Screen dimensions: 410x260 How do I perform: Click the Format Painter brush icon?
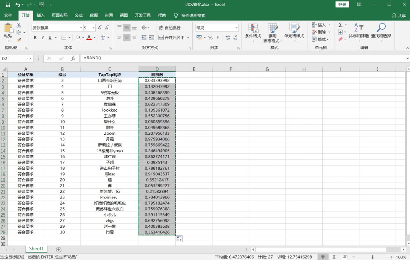coord(19,40)
